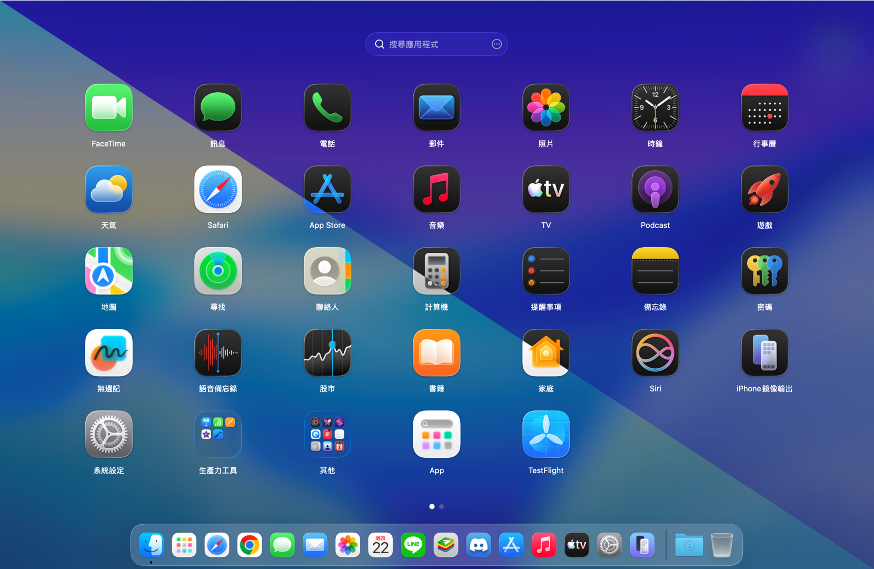
Task: Open the 密碼 (Passwords) app
Action: (764, 271)
